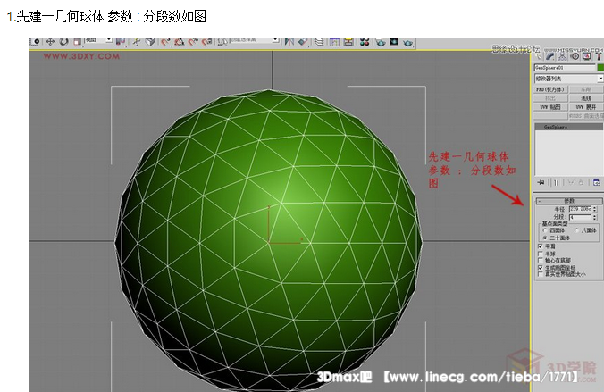
Task: Open the named selection sets dropdown arrow
Action: tap(275, 39)
